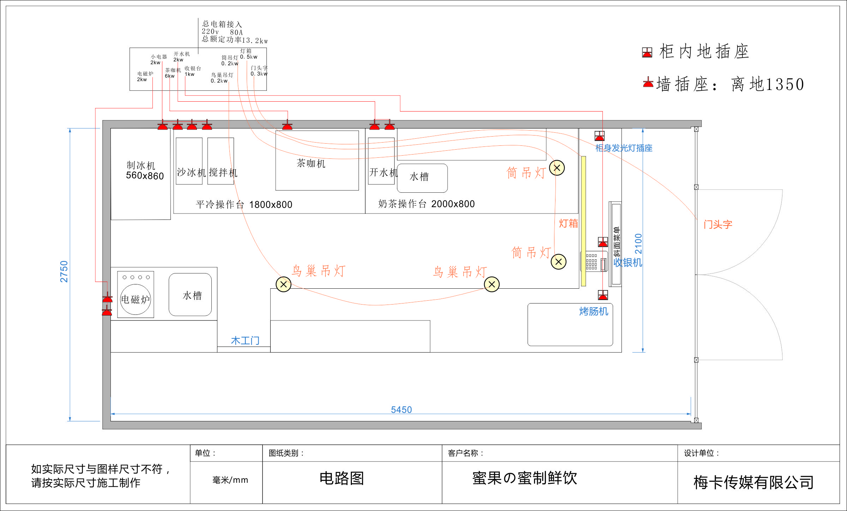Click the 电磁炉 2kw panel entry
The image size is (847, 511).
(145, 77)
